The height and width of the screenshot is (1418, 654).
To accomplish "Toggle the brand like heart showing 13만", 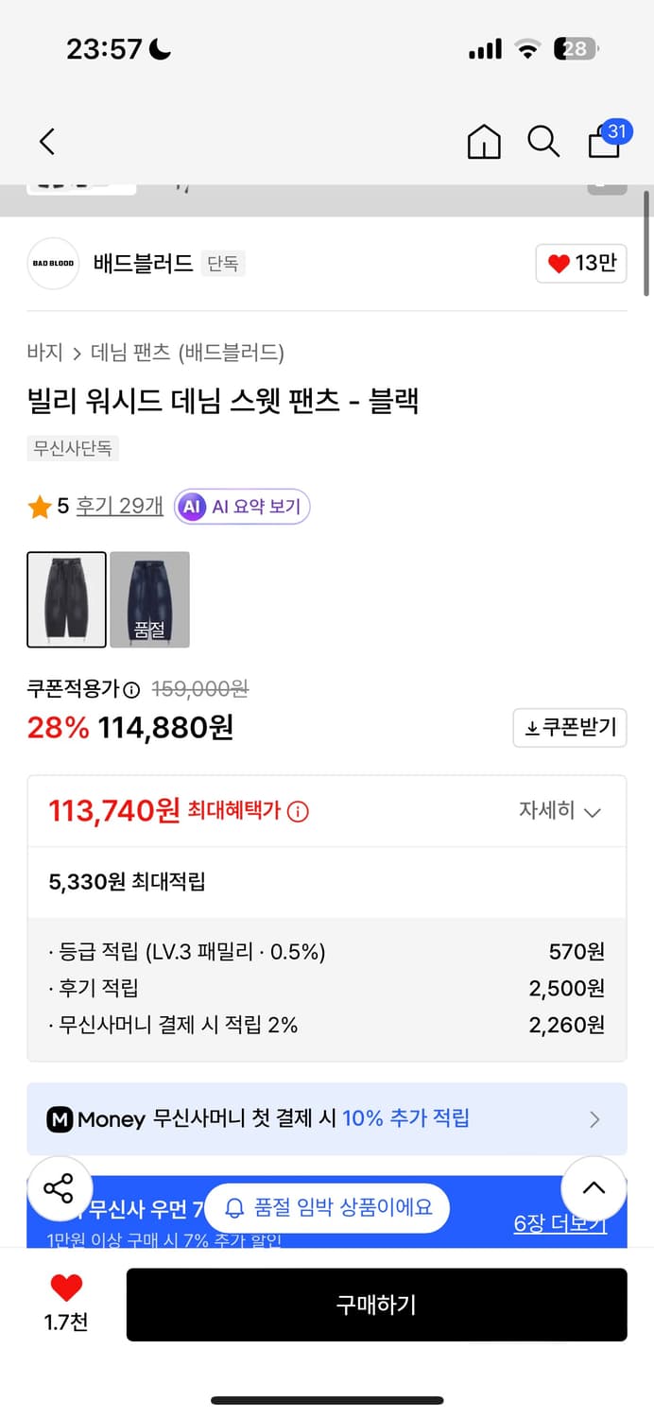I will click(580, 264).
